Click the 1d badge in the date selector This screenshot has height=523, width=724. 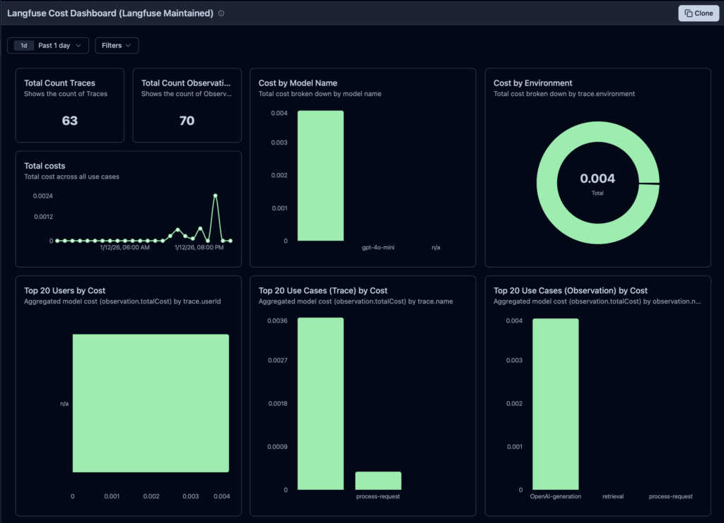click(24, 45)
